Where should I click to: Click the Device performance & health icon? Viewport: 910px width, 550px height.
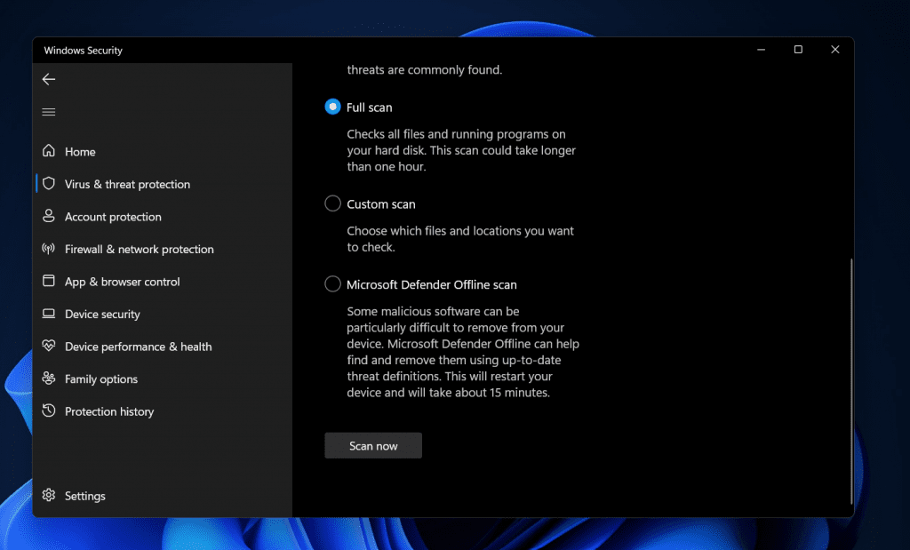pyautogui.click(x=49, y=346)
